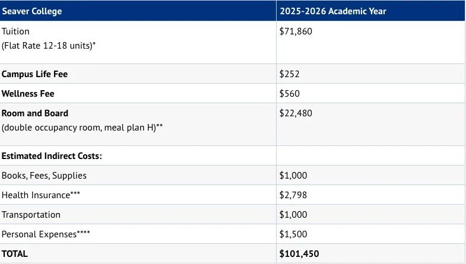Click the $101,450 total amount
The height and width of the screenshot is (264, 466).
[299, 254]
